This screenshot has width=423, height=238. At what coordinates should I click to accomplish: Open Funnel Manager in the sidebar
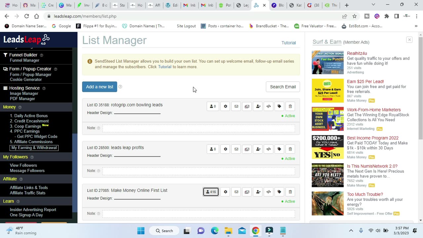[24, 60]
